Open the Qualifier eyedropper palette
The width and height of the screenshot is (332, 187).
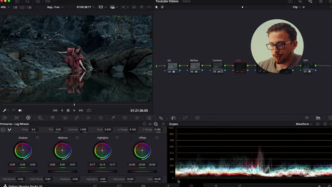(113, 118)
